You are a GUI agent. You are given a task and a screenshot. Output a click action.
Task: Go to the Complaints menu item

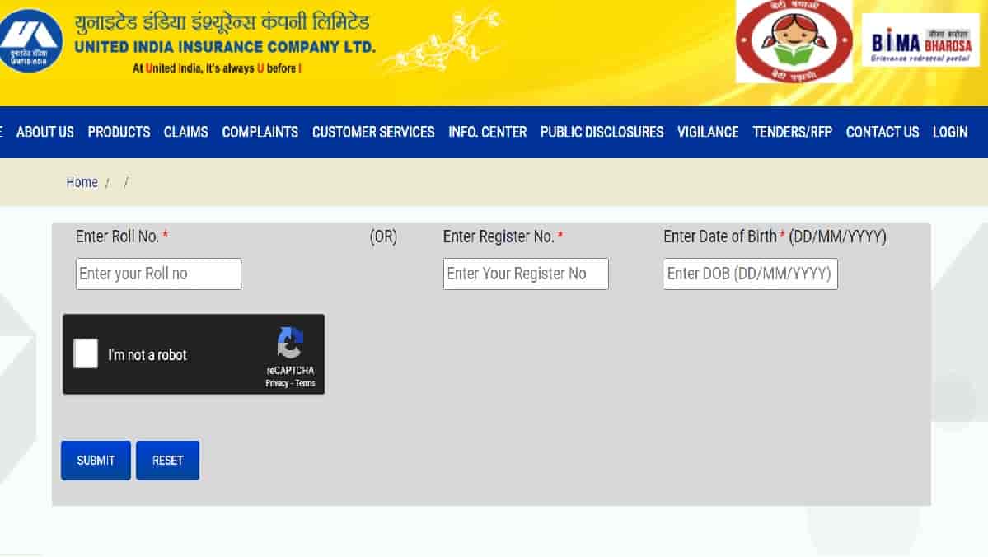click(x=260, y=132)
